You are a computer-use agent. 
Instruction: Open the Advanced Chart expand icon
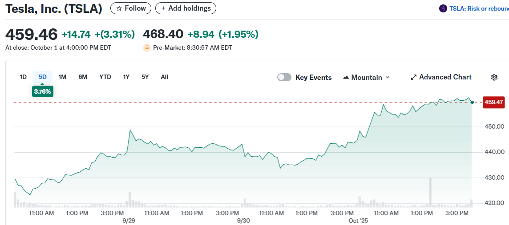tap(414, 77)
